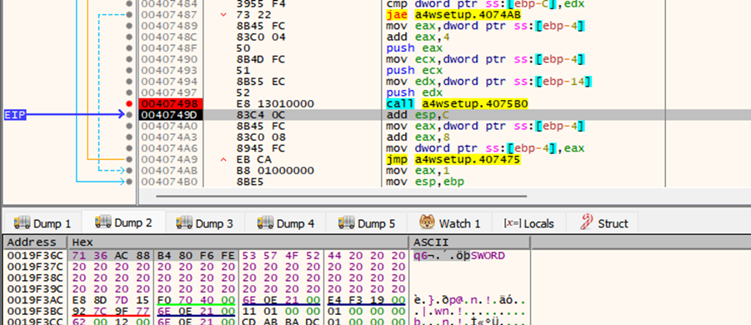This screenshot has width=751, height=325.
Task: Select the Dump 2 tab
Action: pos(123,222)
